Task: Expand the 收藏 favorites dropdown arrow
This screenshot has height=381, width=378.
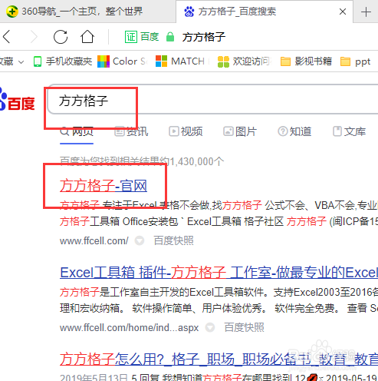Action: (x=21, y=61)
